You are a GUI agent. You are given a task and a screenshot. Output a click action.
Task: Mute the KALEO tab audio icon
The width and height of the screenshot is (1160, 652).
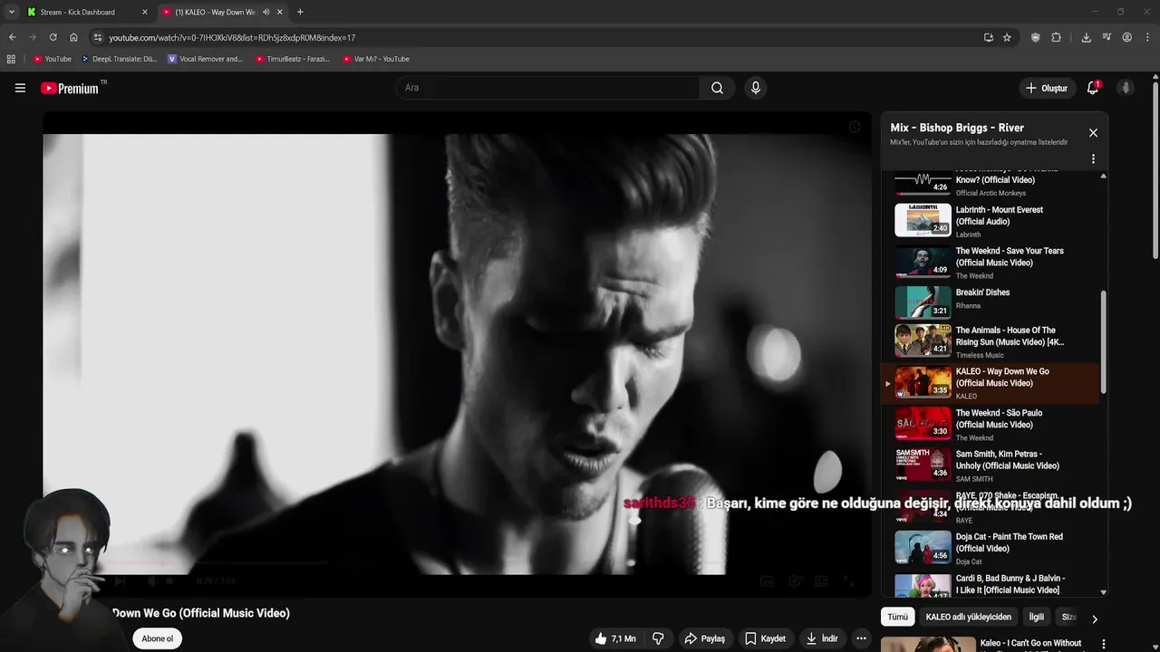266,12
